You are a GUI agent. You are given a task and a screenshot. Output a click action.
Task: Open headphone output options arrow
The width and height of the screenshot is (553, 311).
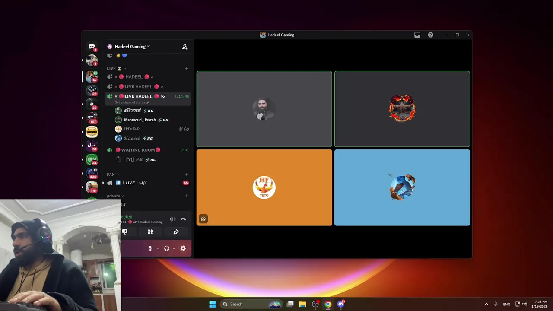coord(174,248)
